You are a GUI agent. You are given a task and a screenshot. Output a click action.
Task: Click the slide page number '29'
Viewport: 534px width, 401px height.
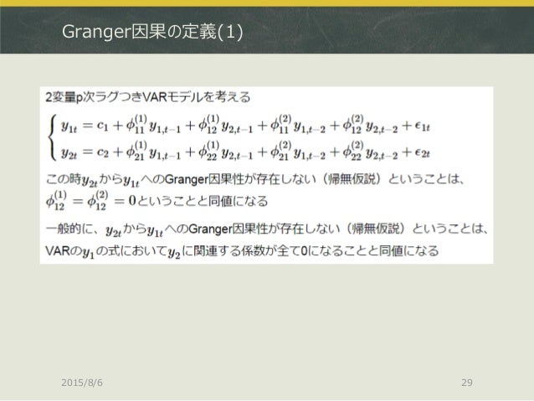coord(467,383)
